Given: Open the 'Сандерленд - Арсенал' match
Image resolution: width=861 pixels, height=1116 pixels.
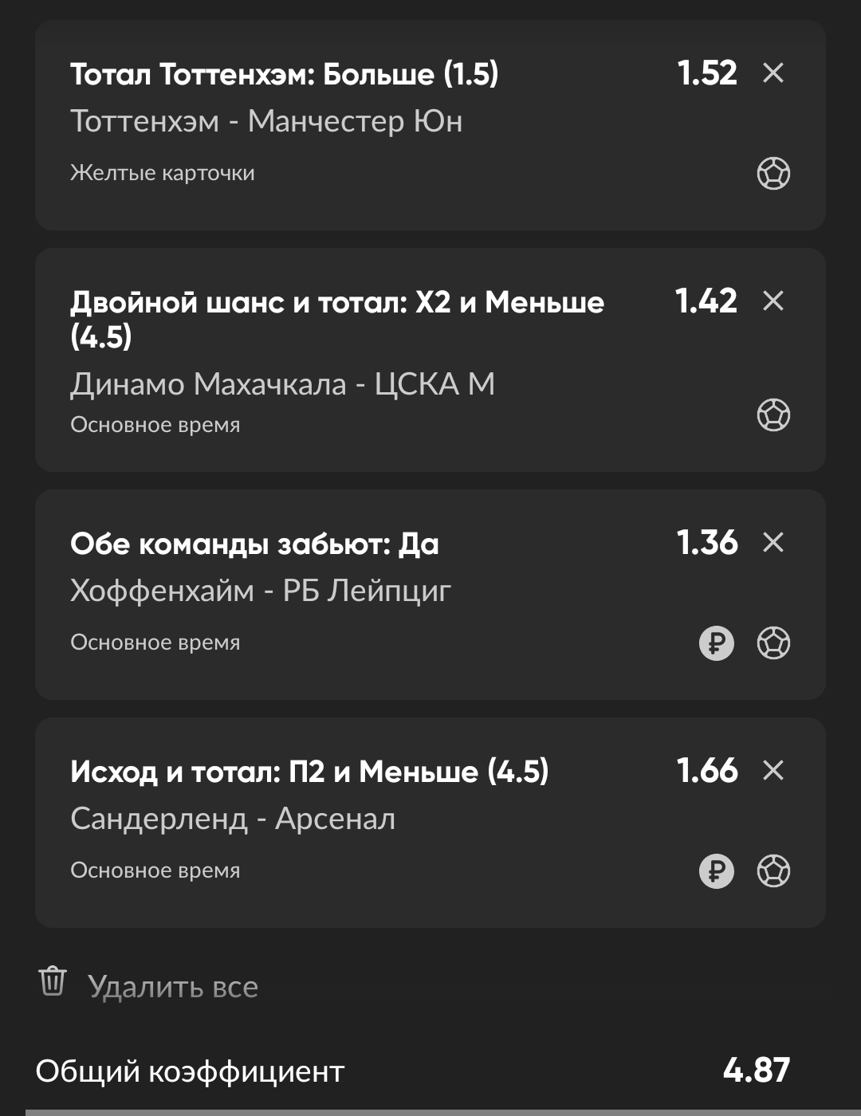Looking at the screenshot, I should click(233, 819).
